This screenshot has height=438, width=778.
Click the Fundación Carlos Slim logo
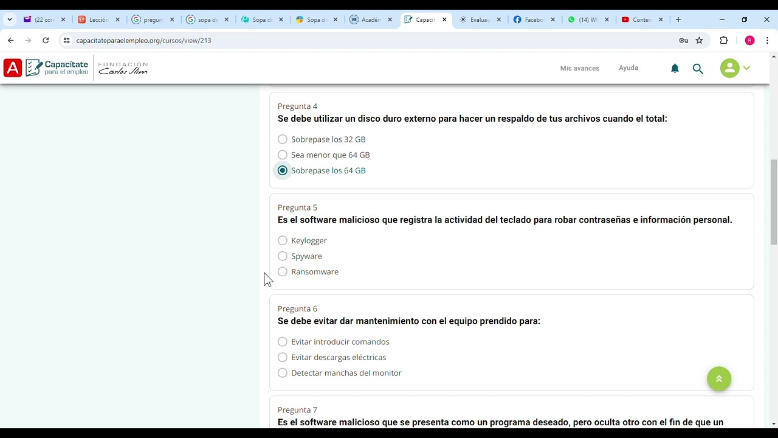tap(123, 68)
